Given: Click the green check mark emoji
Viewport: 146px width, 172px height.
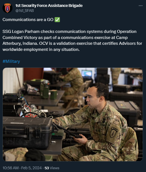Looking at the screenshot, I should click(57, 20).
